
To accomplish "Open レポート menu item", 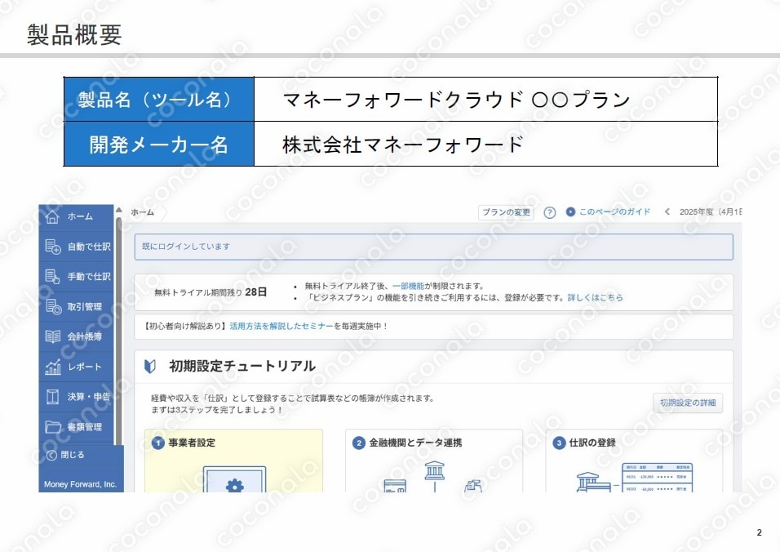I will [77, 367].
